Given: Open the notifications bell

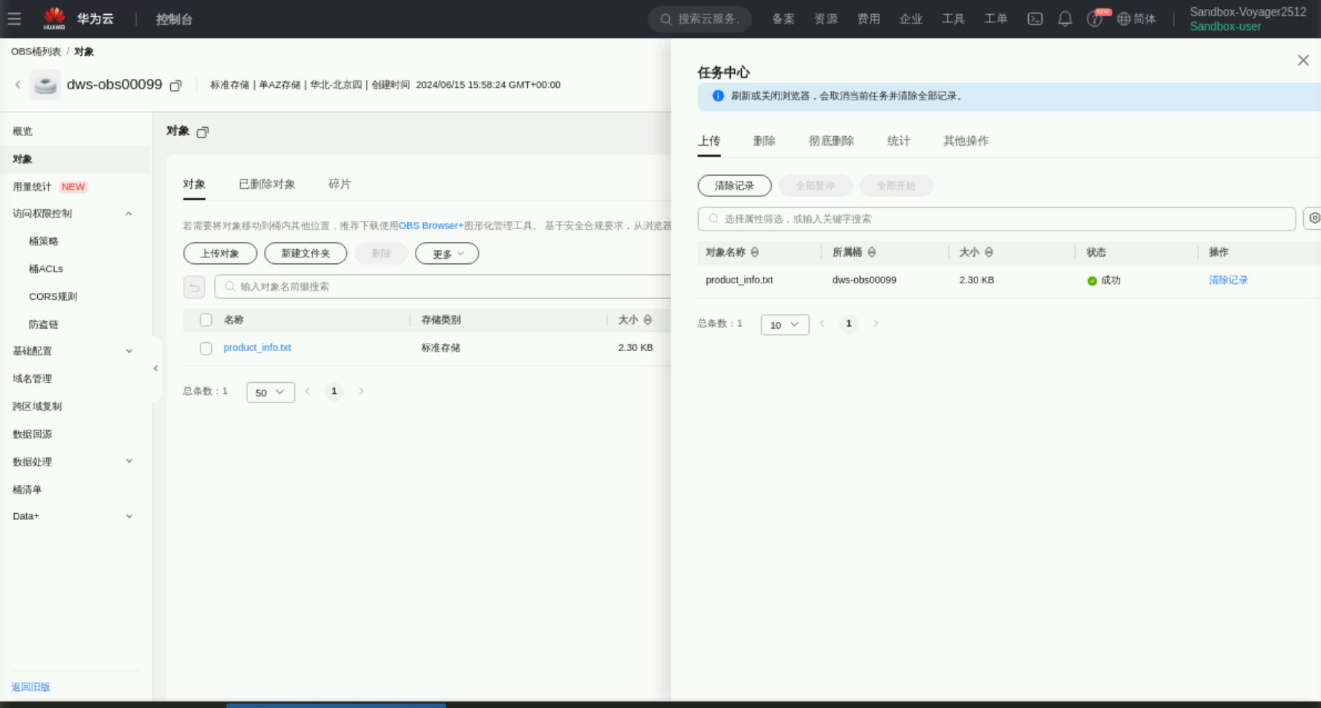Looking at the screenshot, I should pos(1065,19).
